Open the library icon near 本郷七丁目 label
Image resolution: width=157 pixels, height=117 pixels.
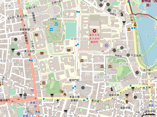(x=69, y=50)
